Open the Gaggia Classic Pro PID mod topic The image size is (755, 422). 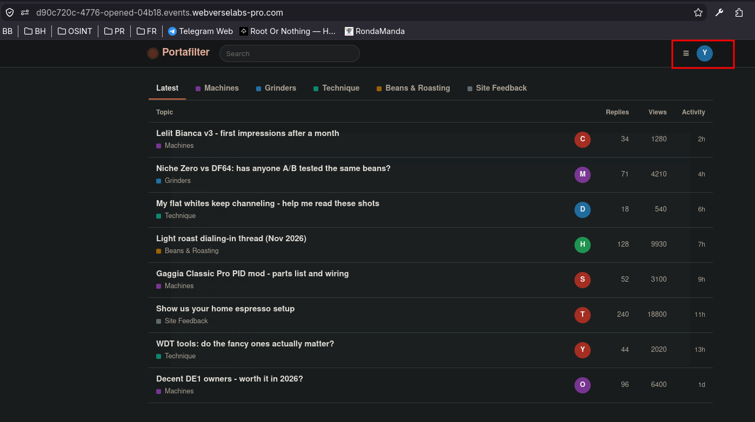click(x=252, y=274)
